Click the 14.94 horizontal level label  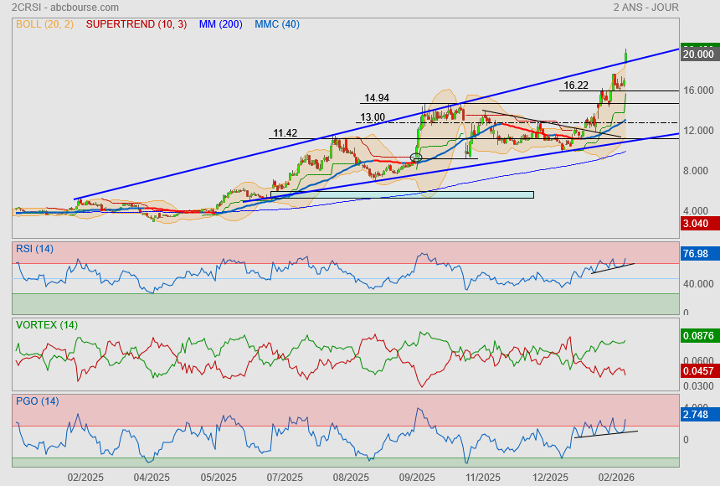(376, 98)
